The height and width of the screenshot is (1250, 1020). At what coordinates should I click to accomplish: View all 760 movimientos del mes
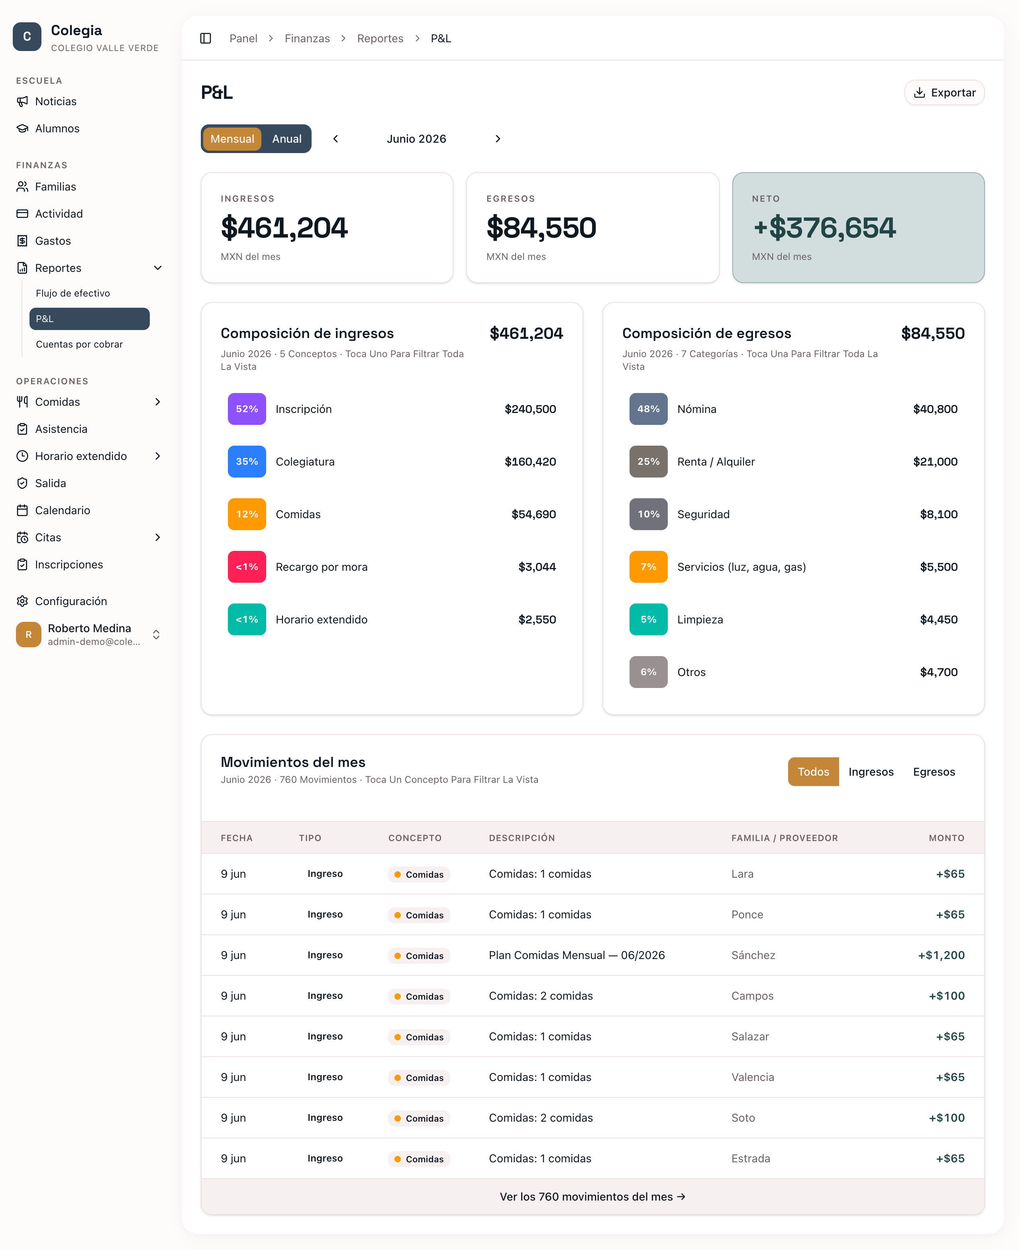point(592,1197)
